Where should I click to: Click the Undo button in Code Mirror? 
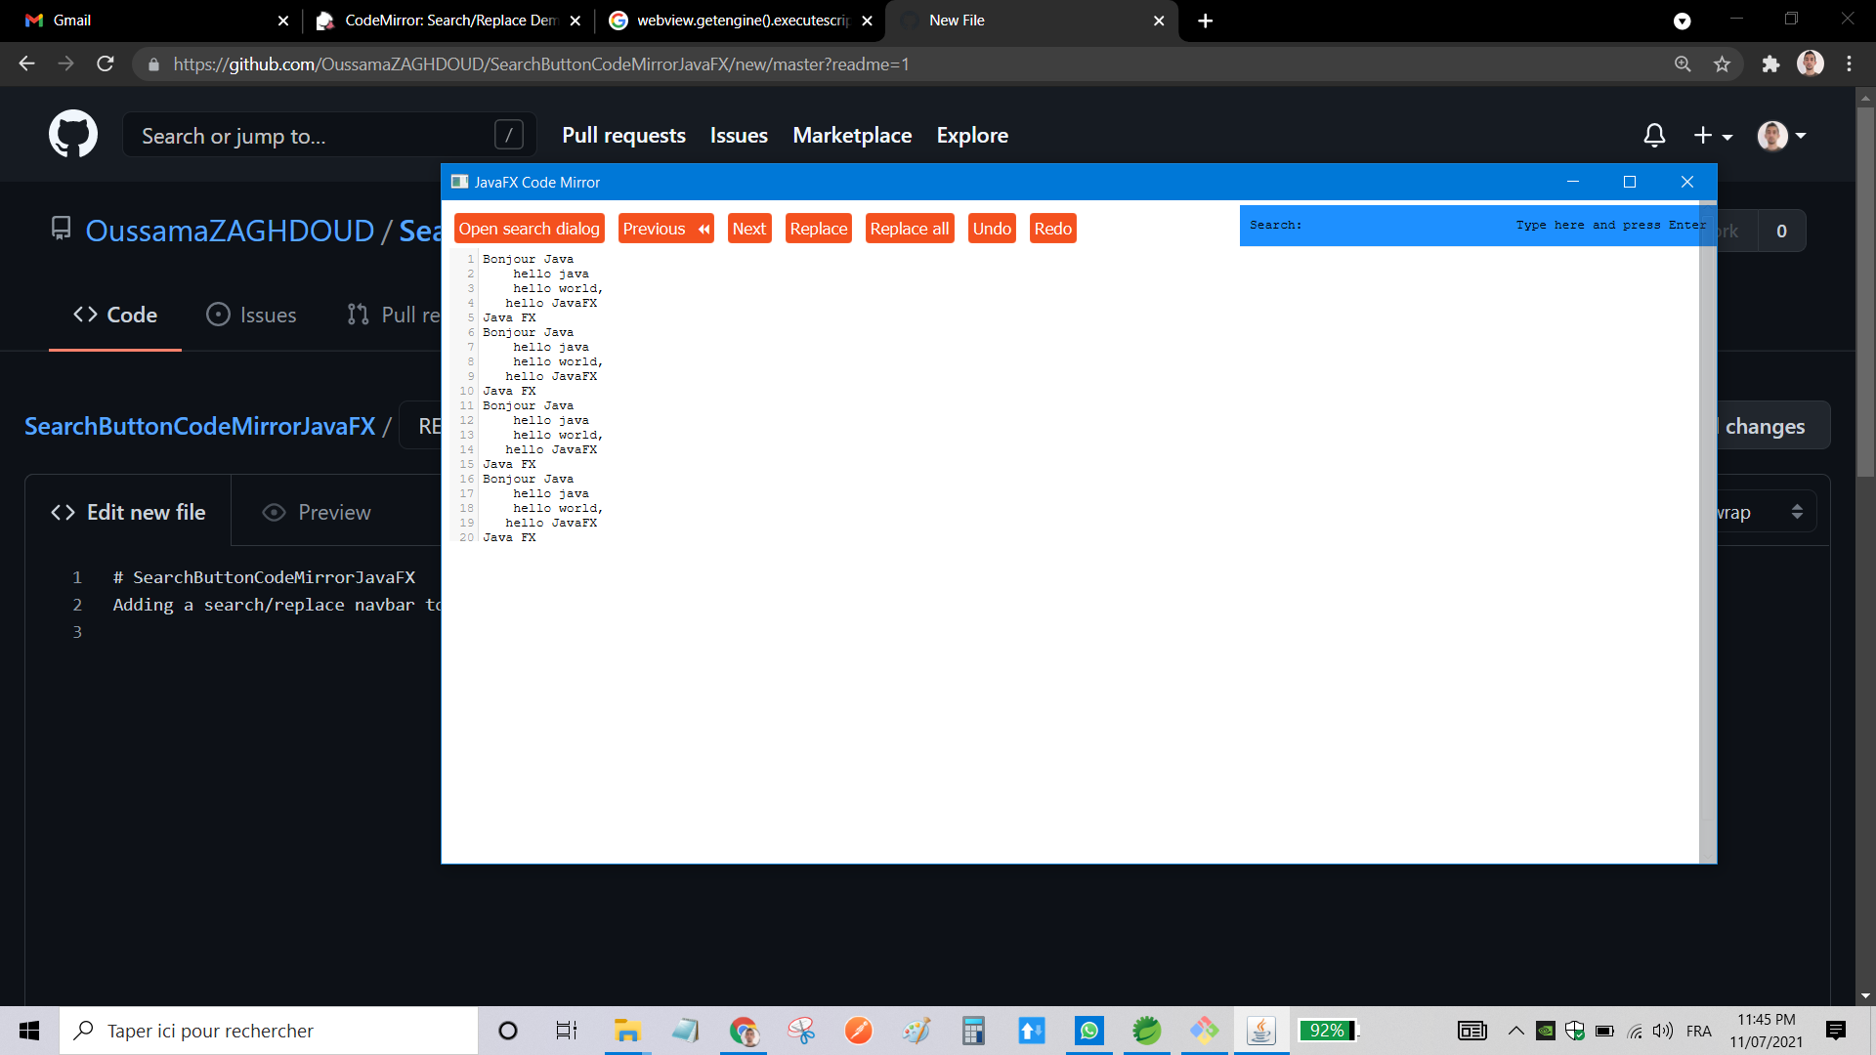pos(991,228)
